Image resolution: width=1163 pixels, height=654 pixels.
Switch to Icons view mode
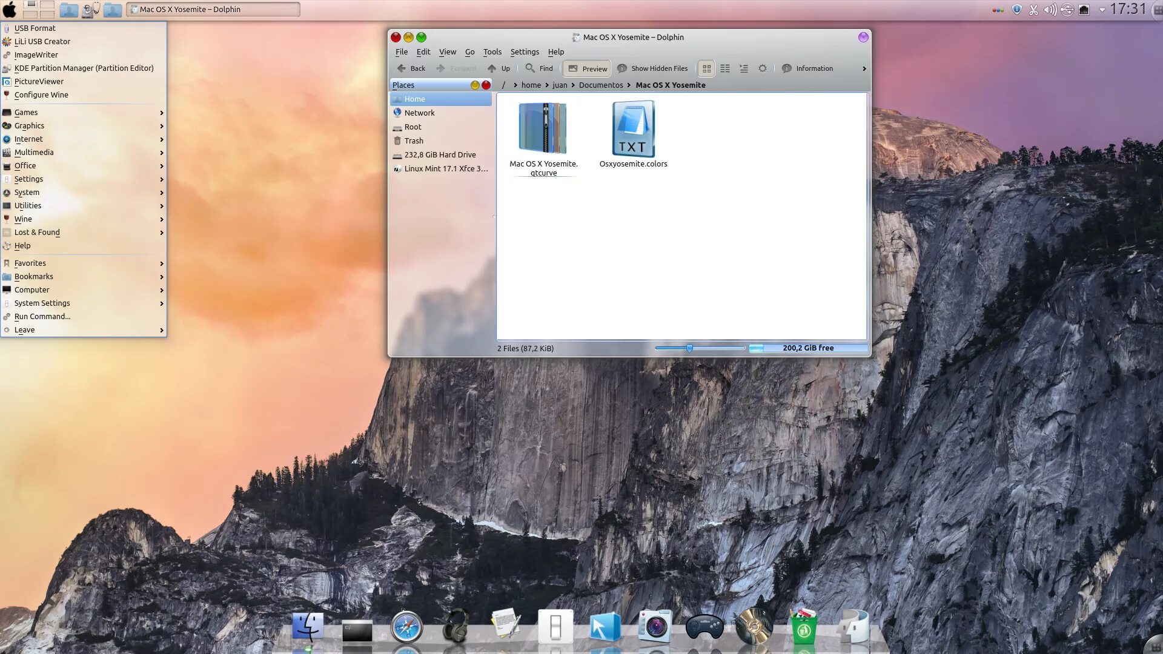coord(706,69)
